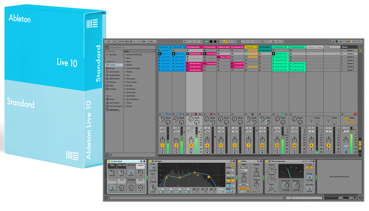Solo track 2 with its S button
The width and height of the screenshot is (369, 211).
(x=176, y=149)
